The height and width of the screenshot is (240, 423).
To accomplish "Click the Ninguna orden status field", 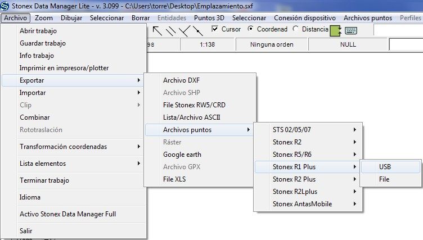I will pyautogui.click(x=272, y=44).
